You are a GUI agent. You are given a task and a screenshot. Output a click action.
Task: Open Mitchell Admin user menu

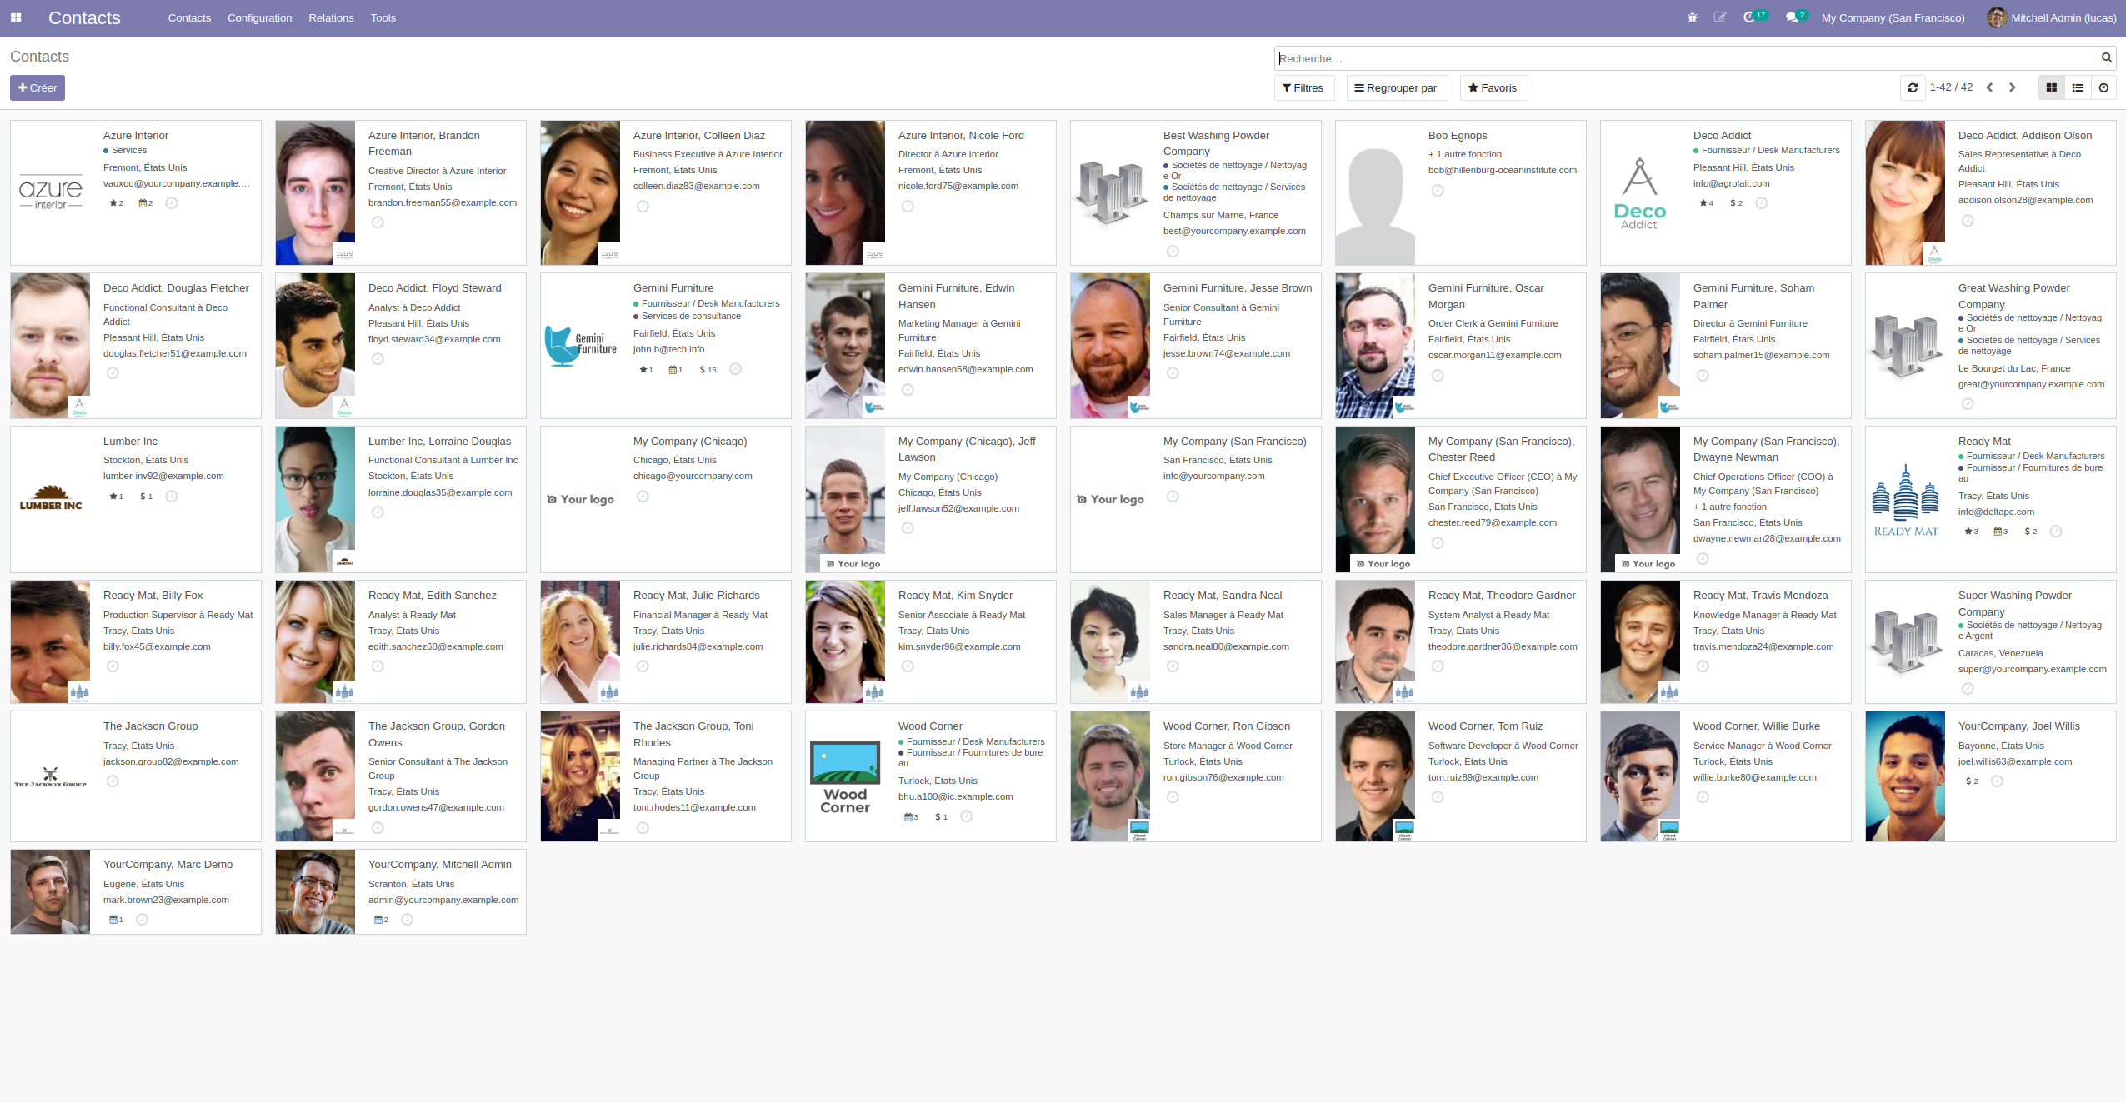2052,17
